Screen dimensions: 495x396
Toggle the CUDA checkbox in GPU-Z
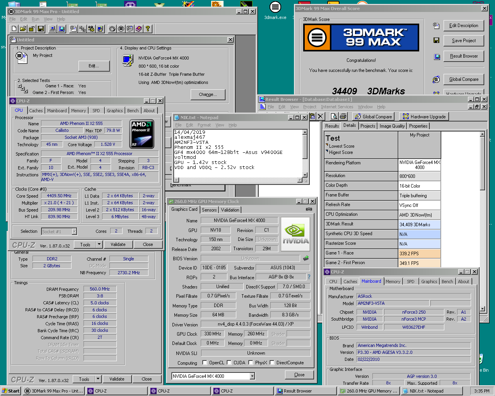229,363
